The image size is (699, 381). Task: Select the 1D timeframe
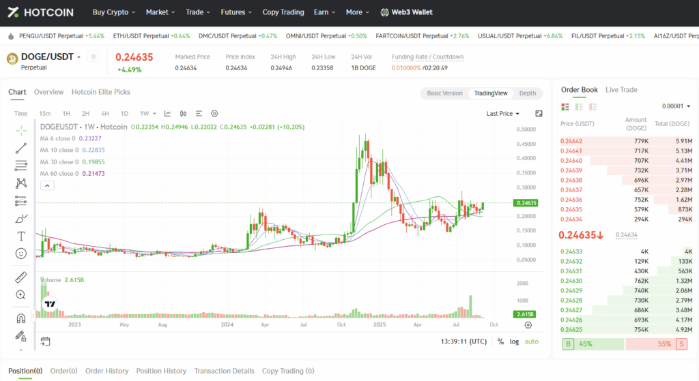124,114
